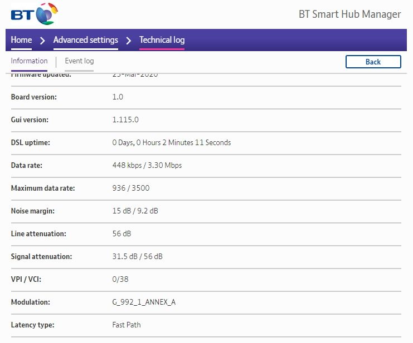This screenshot has height=343, width=413.
Task: Select the maximum data rate 936 / 3500
Action: pos(130,188)
